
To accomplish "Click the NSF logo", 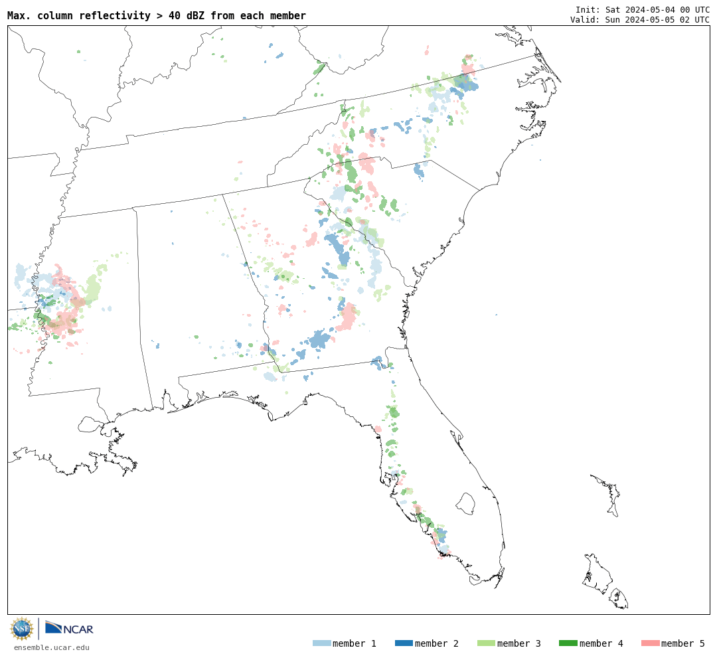I will [x=21, y=629].
